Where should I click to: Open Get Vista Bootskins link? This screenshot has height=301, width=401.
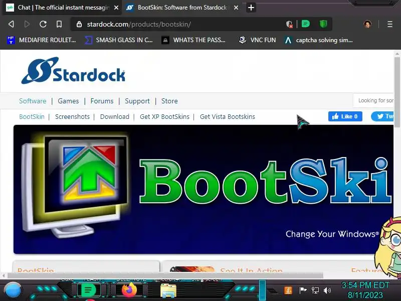pyautogui.click(x=228, y=117)
